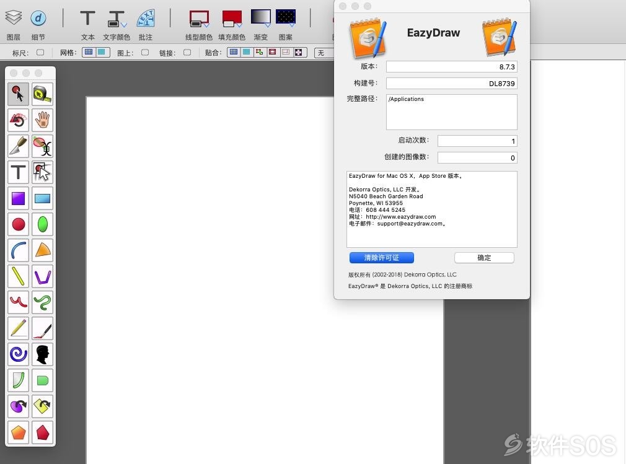Select the green S-curve tool

42,302
